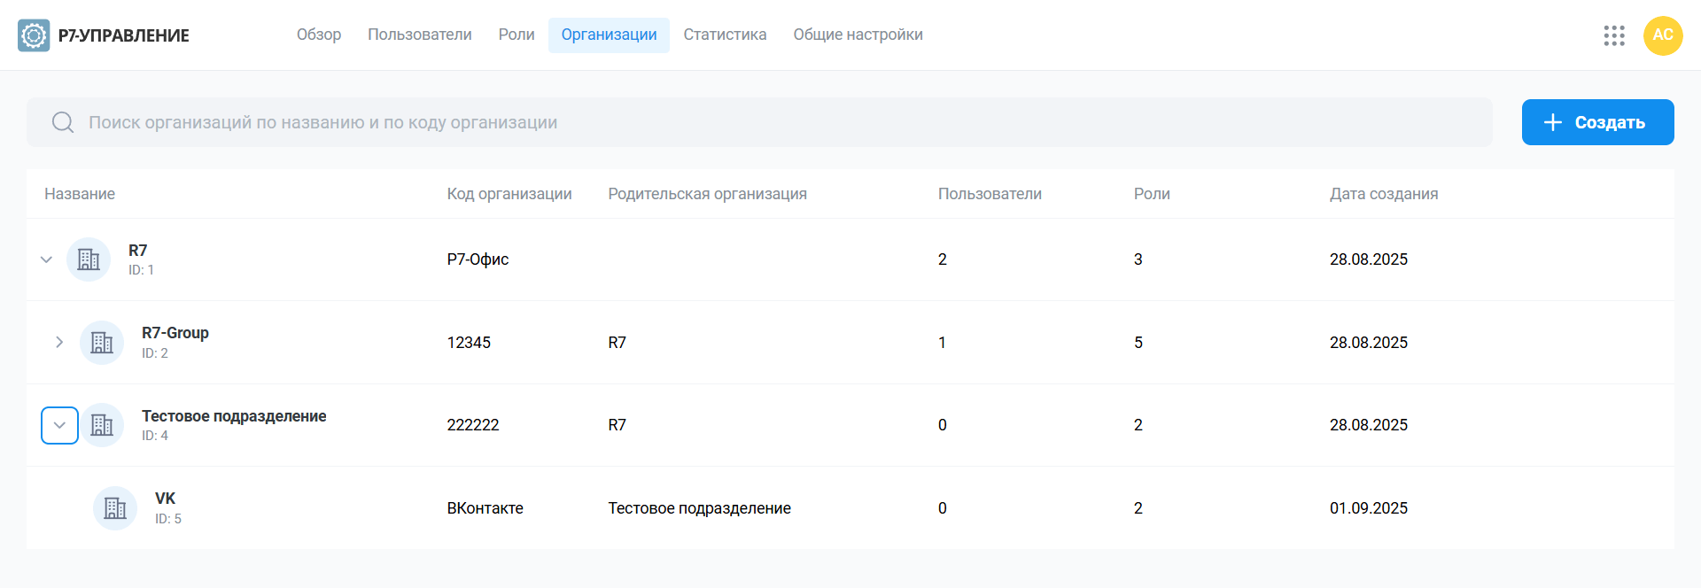The height and width of the screenshot is (588, 1701).
Task: Open the Пользователи tab
Action: coord(420,35)
